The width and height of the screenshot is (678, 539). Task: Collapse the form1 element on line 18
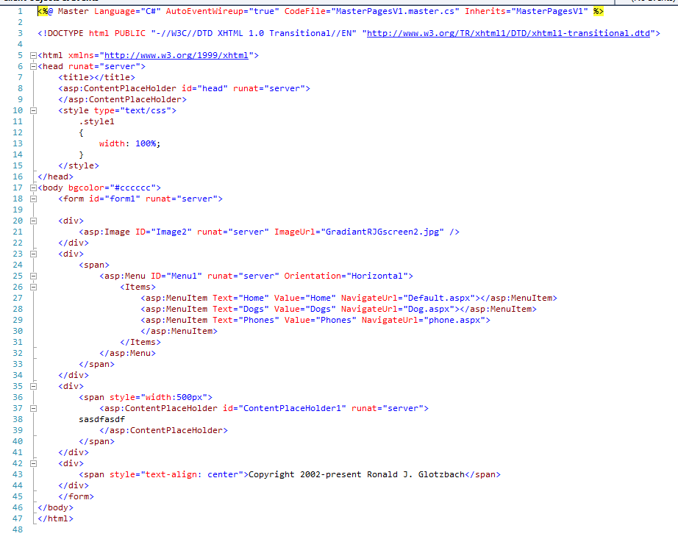pos(33,199)
